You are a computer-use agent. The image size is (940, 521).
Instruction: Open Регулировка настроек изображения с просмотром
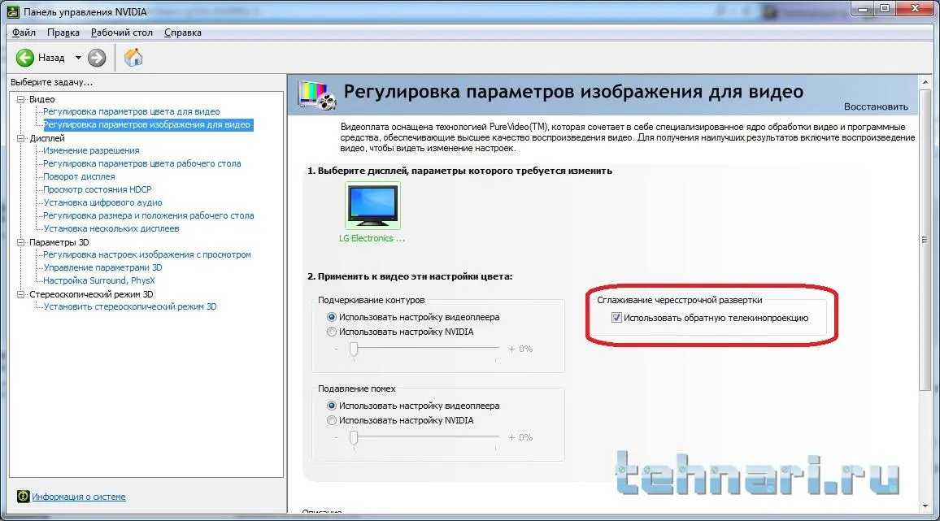point(147,254)
